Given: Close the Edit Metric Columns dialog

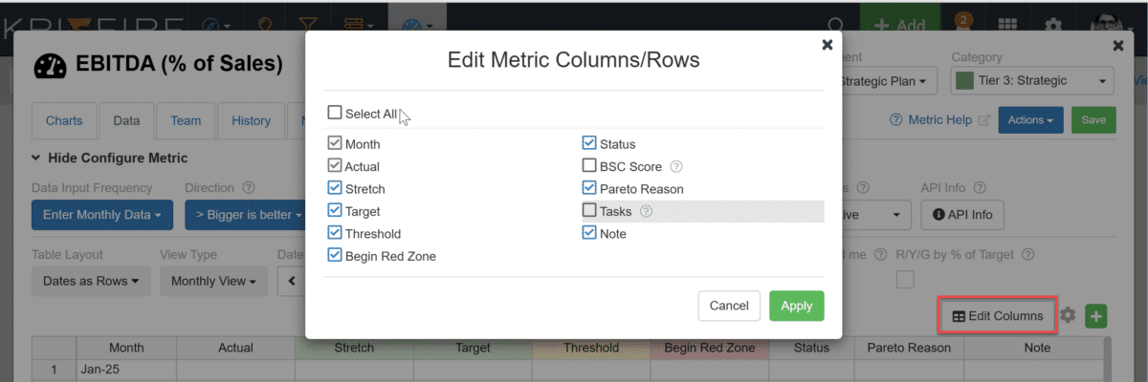Looking at the screenshot, I should (x=828, y=44).
